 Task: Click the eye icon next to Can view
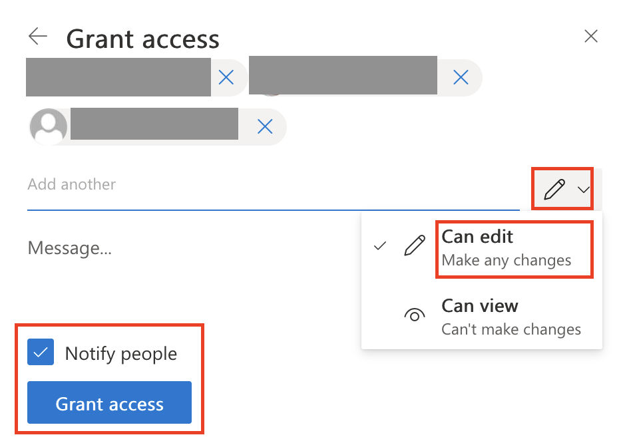pos(414,314)
